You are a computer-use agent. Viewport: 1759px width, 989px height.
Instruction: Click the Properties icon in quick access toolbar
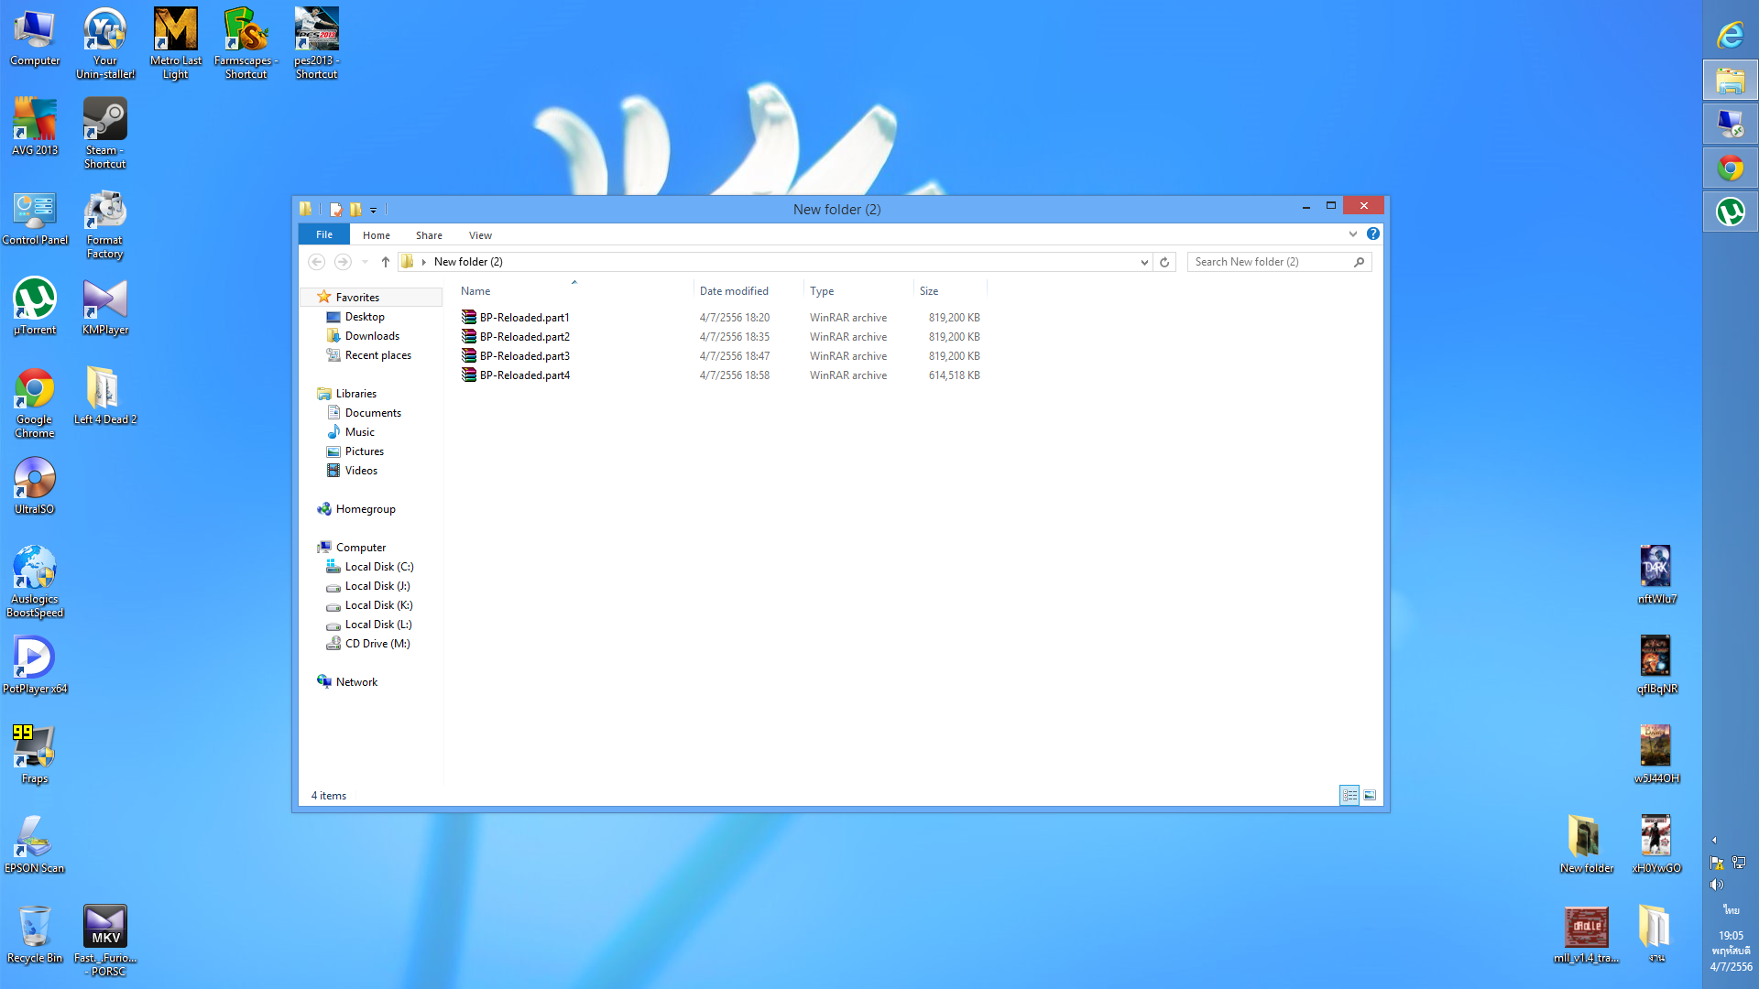click(336, 210)
